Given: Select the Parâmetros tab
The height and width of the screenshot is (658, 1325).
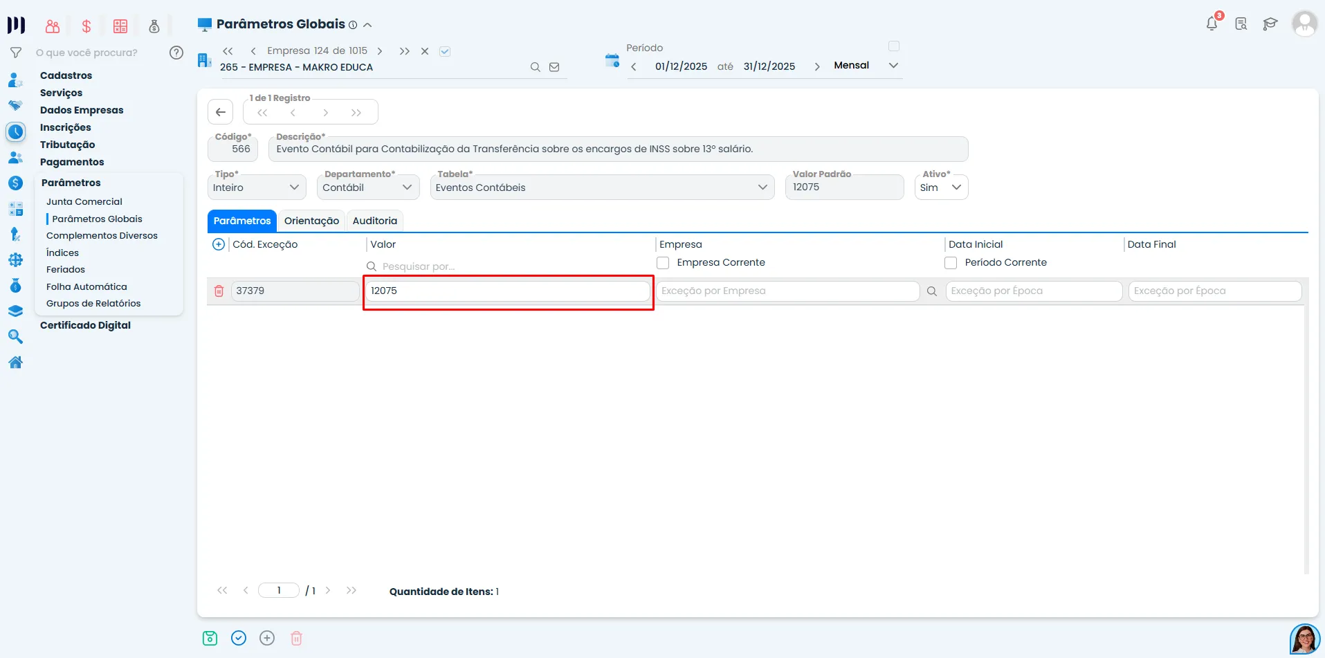Looking at the screenshot, I should point(242,221).
